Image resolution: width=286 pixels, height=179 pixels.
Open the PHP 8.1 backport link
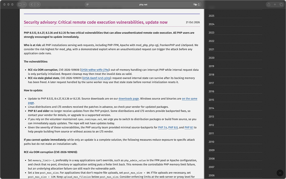click(189, 127)
